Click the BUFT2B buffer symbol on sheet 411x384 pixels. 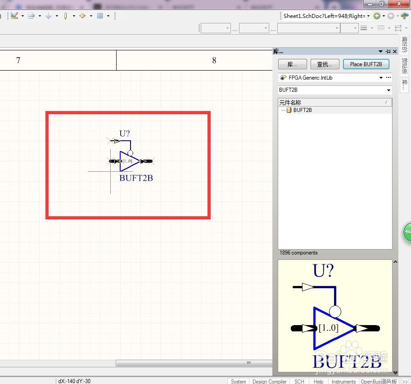130,161
